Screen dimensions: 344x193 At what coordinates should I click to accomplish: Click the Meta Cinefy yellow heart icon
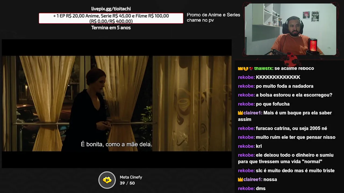click(107, 180)
